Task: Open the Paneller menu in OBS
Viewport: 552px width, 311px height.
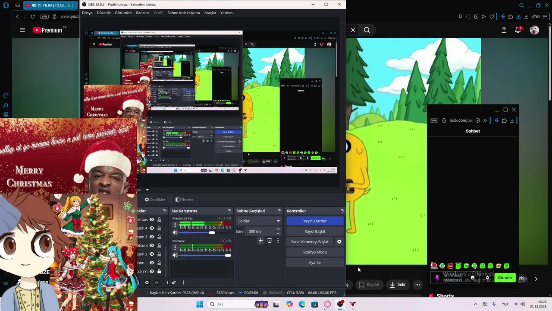Action: (143, 13)
